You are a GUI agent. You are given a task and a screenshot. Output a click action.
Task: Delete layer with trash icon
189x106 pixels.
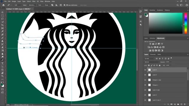coord(185,104)
